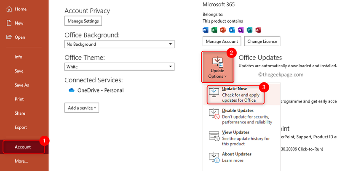Open the Office Theme dropdown
The image size is (337, 171).
119,67
